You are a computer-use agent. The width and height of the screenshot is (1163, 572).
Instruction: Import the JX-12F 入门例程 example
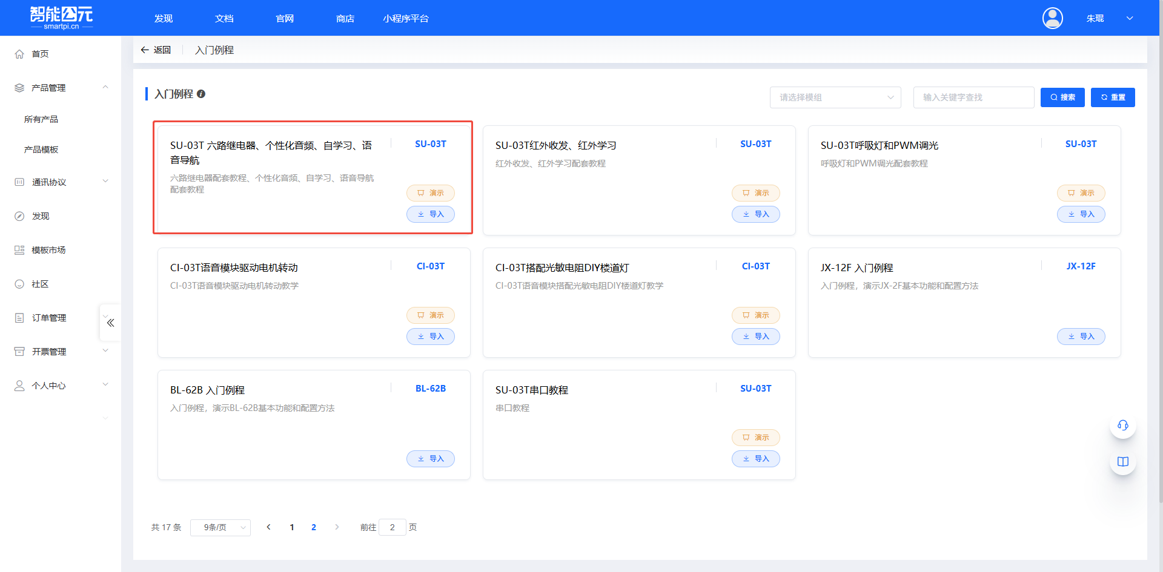pos(1081,336)
